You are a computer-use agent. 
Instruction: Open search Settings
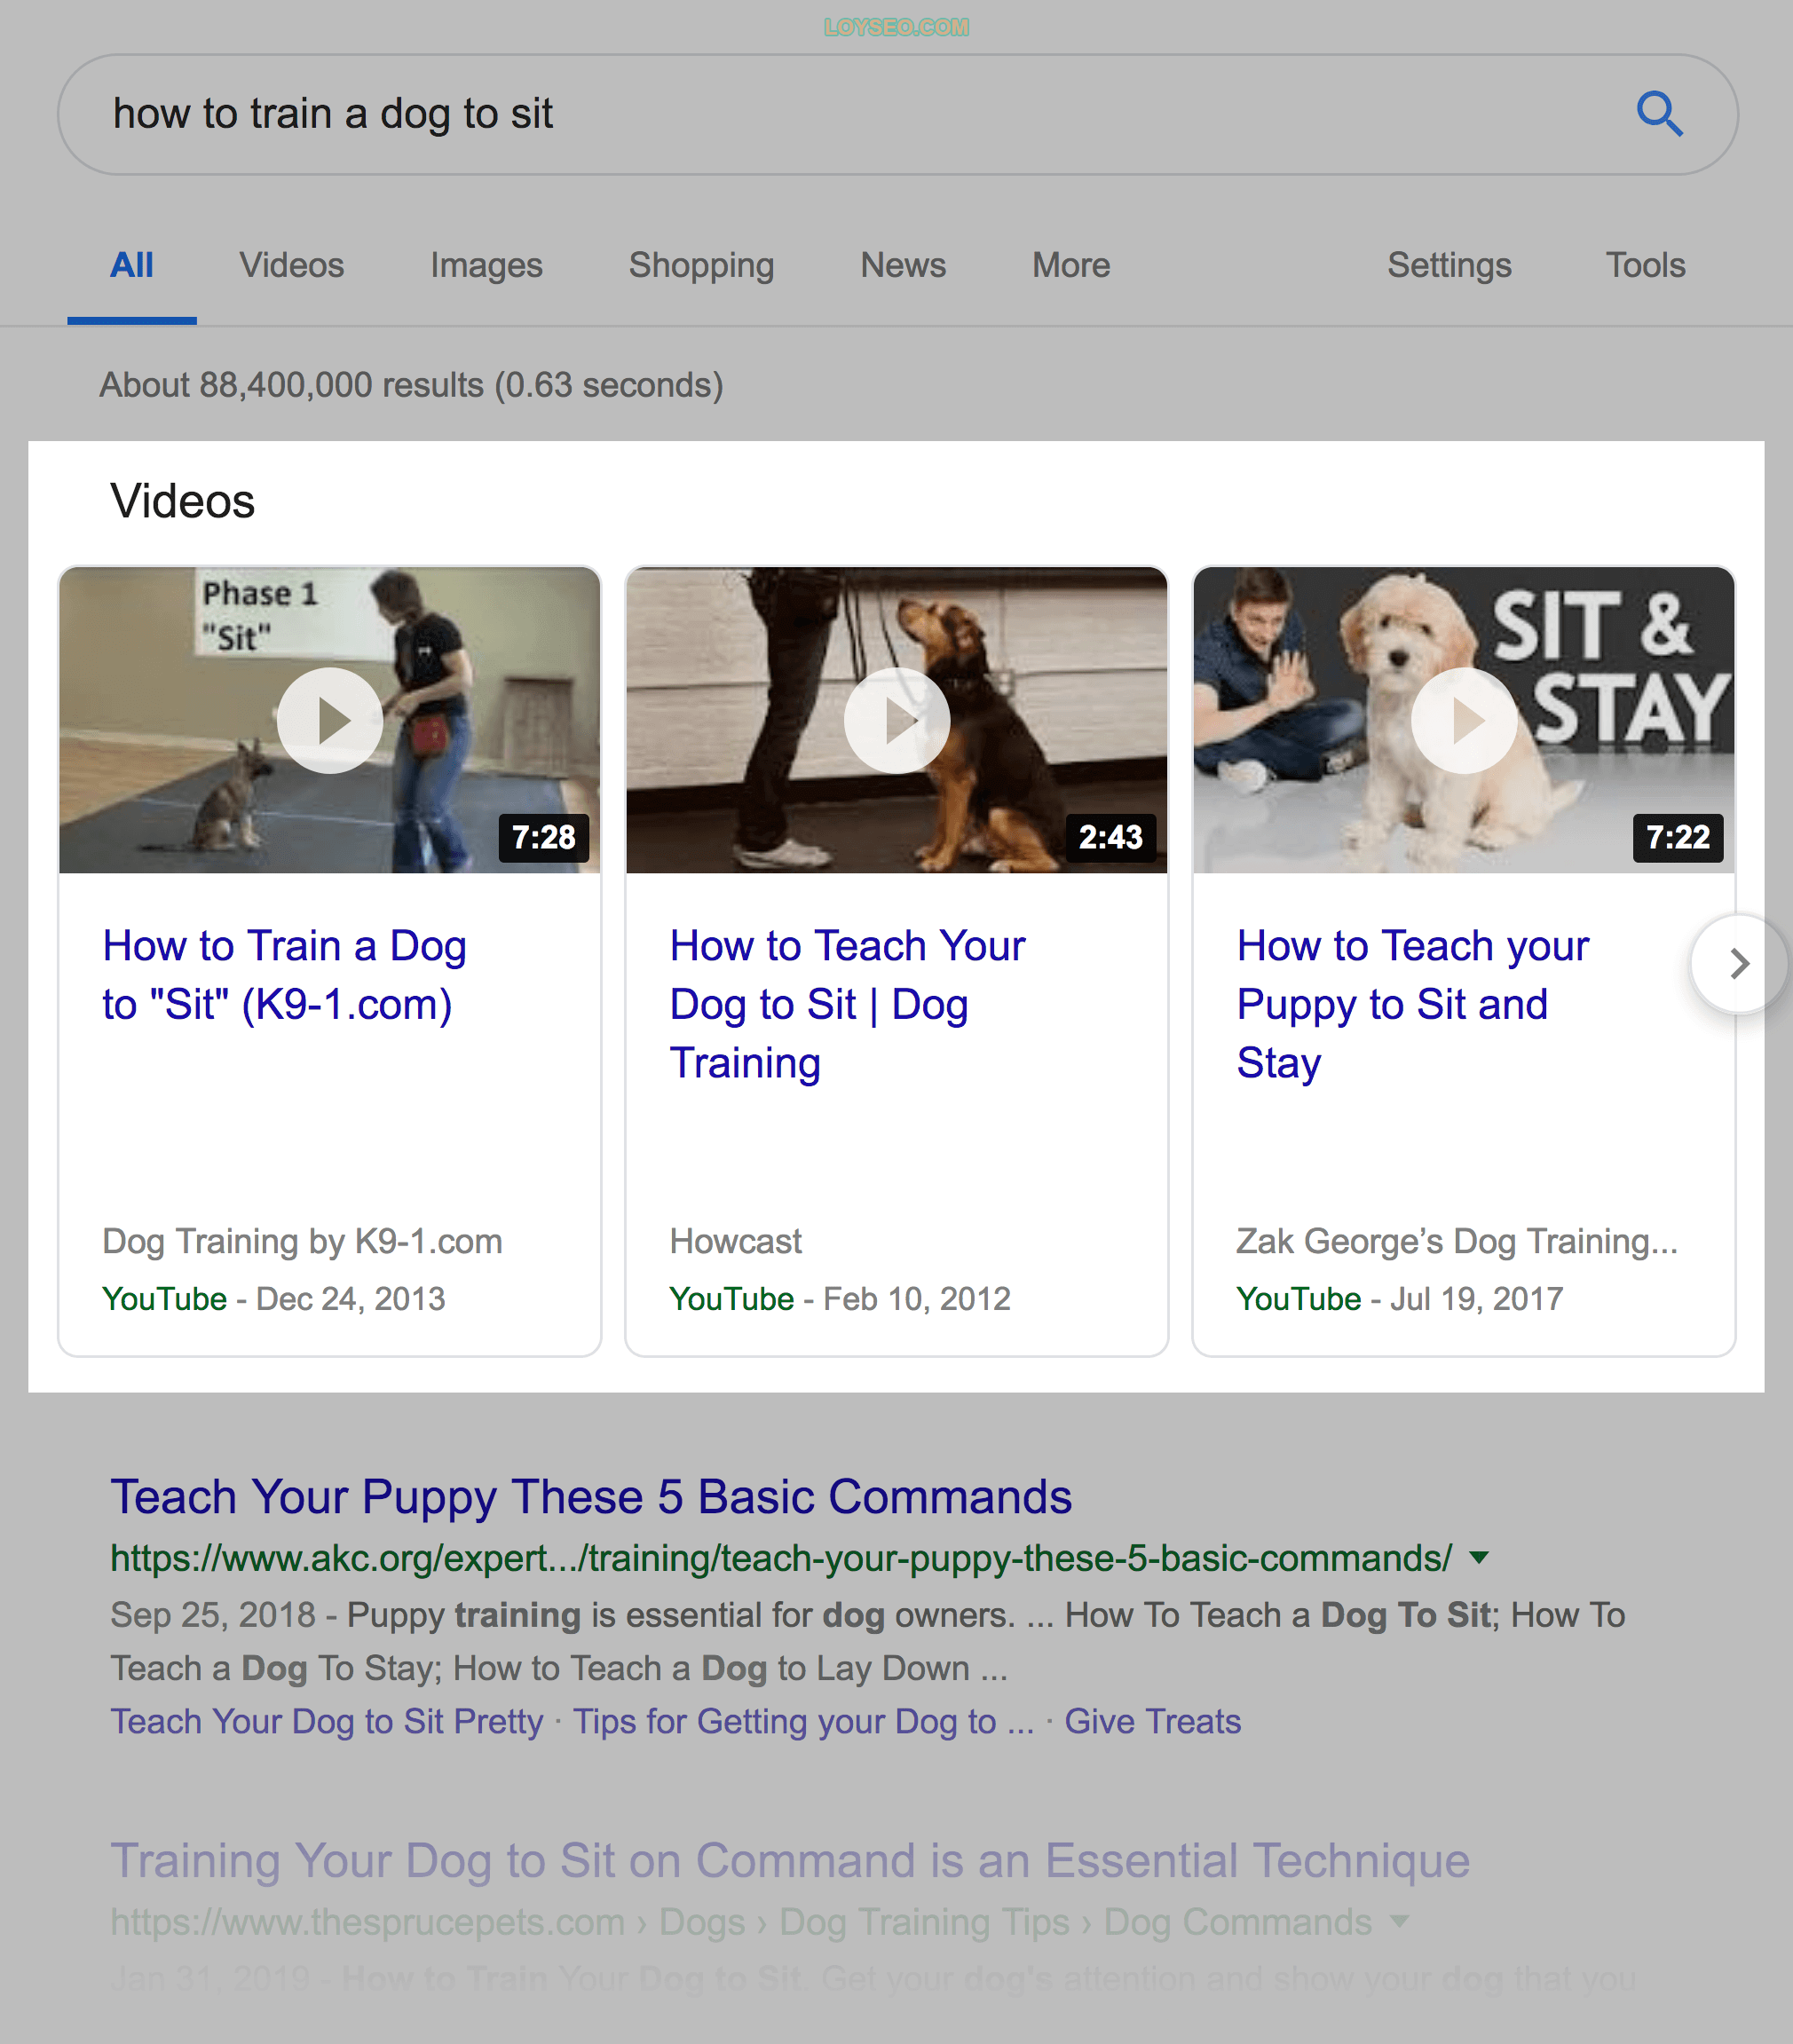tap(1449, 265)
